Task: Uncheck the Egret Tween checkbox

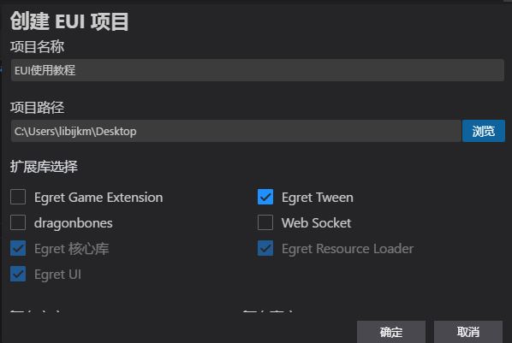Action: pyautogui.click(x=265, y=197)
